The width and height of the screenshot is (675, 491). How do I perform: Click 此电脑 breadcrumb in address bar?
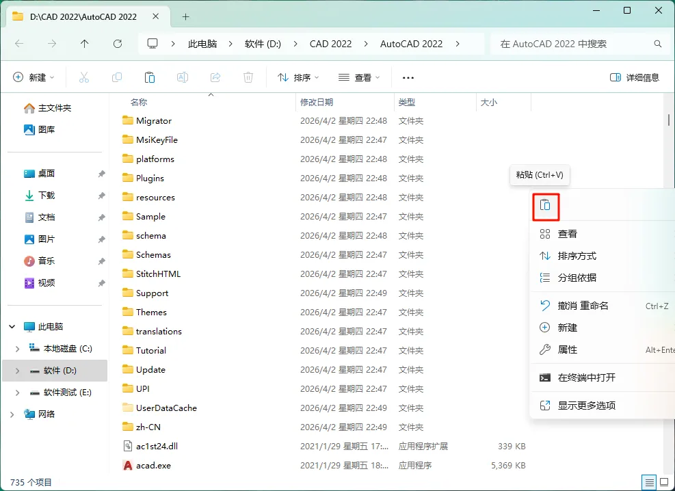click(x=202, y=44)
